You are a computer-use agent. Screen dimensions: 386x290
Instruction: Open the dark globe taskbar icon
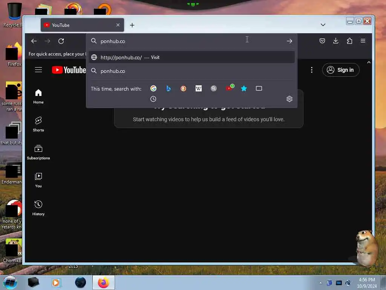(x=81, y=282)
